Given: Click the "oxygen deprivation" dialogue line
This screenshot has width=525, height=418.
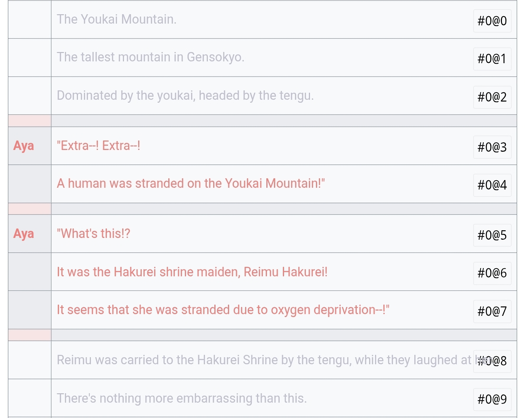Looking at the screenshot, I should 223,310.
